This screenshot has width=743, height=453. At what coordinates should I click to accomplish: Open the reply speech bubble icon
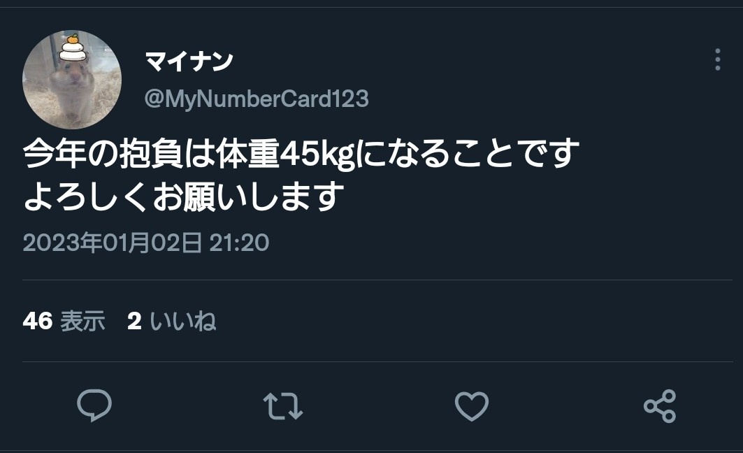coord(94,405)
